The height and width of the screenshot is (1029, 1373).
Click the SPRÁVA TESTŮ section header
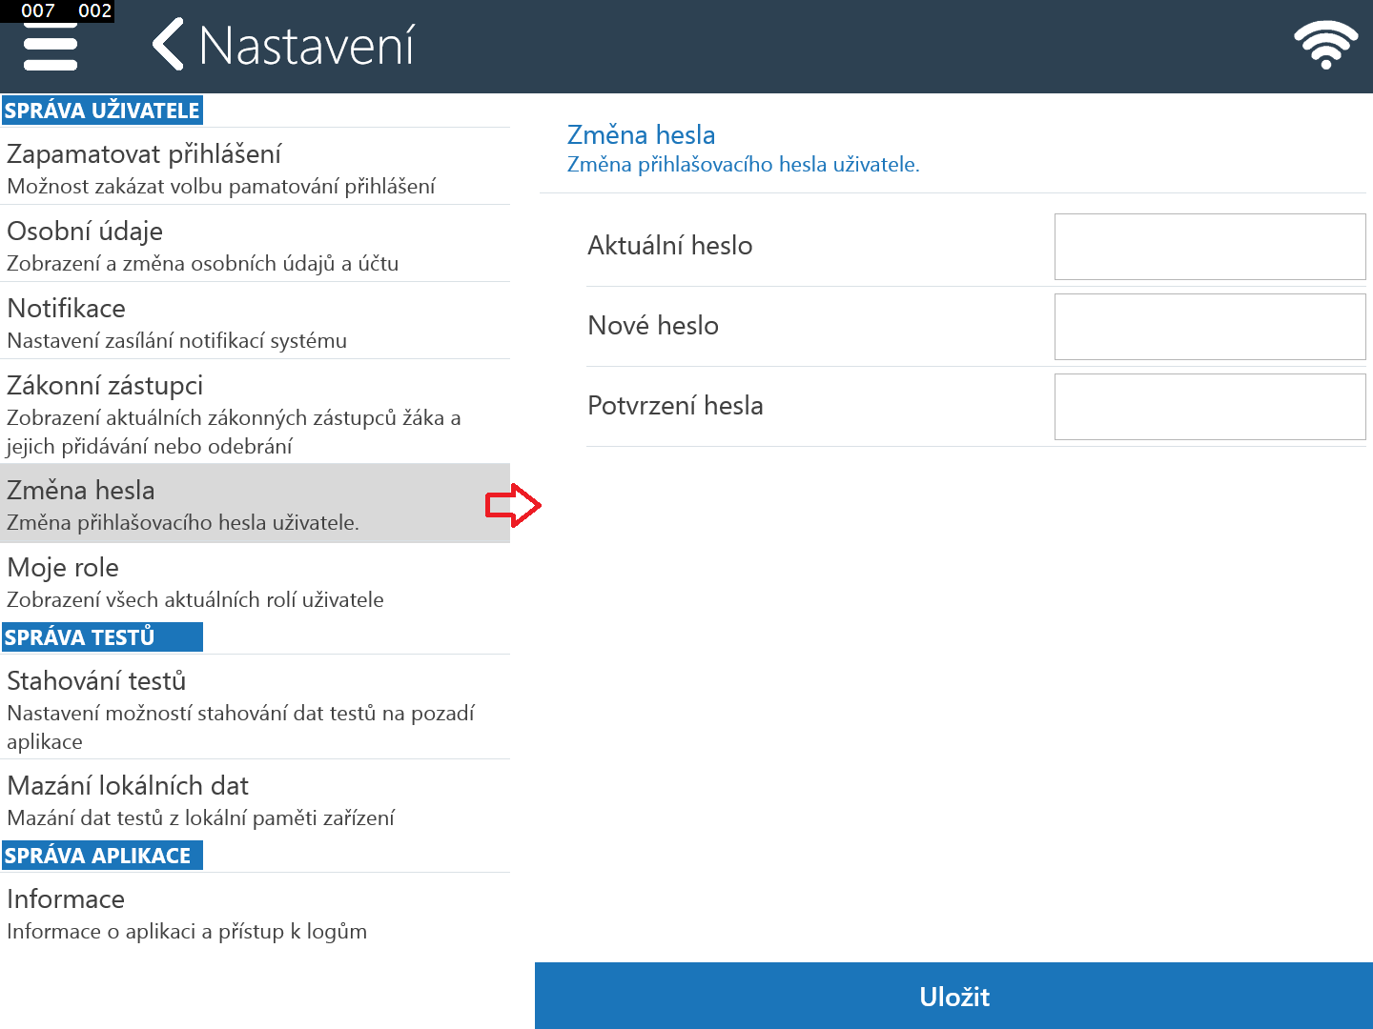(x=102, y=636)
